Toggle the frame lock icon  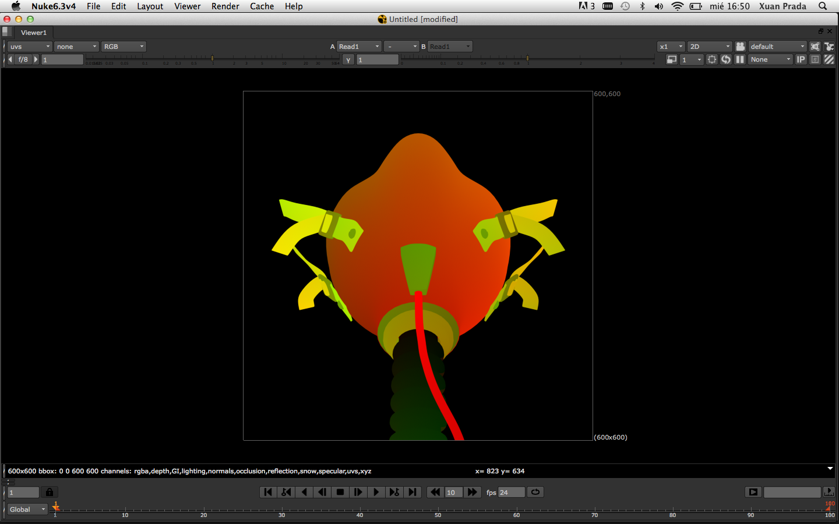pos(50,493)
